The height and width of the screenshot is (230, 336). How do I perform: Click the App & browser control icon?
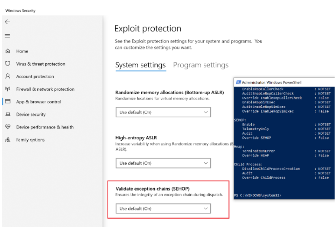tap(7, 102)
